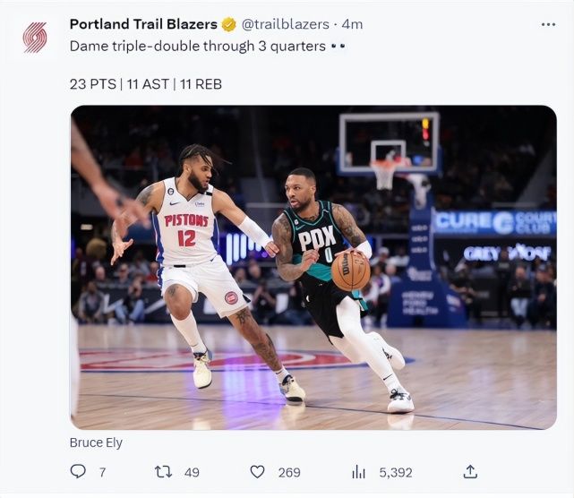The width and height of the screenshot is (574, 498).
Task: Open the share upload arrow icon
Action: tap(469, 471)
